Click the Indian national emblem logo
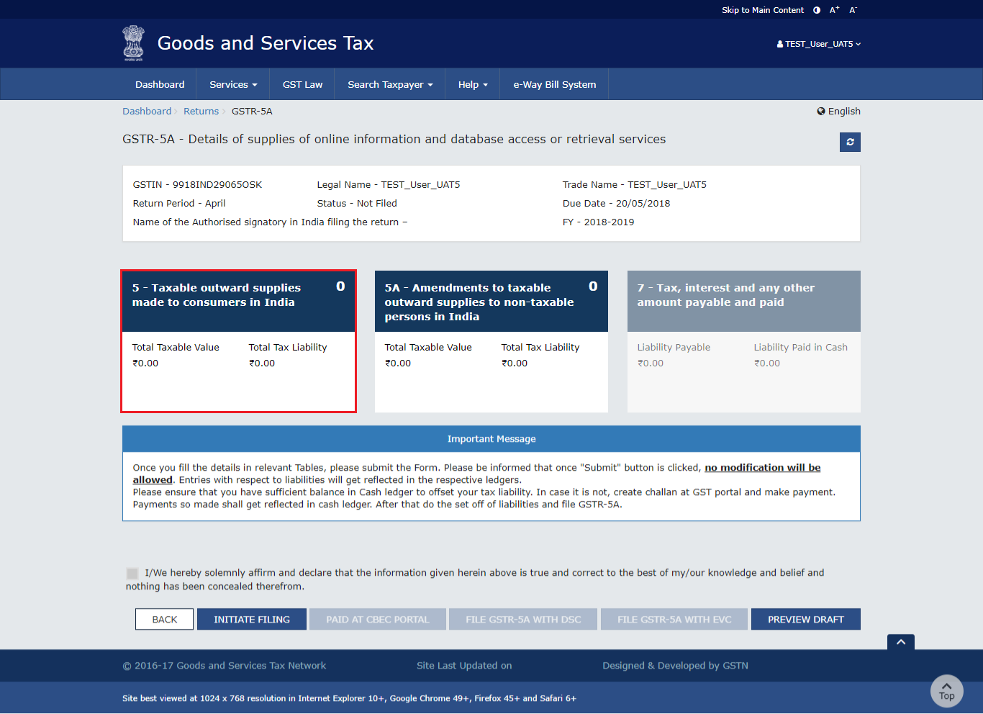 (133, 43)
